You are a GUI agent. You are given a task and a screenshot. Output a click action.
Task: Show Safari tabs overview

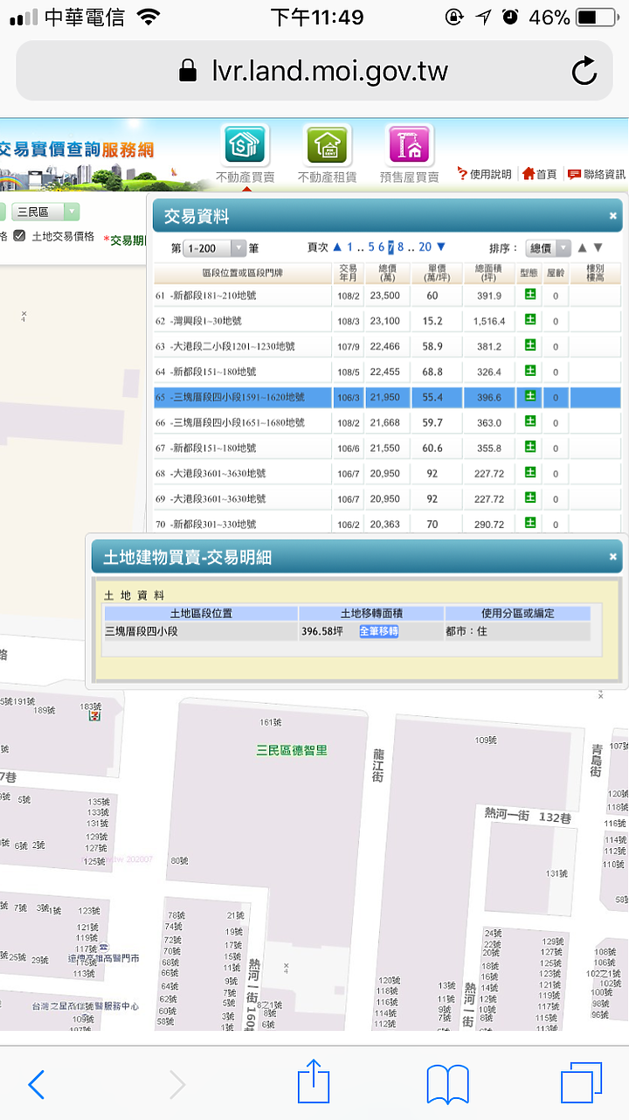[x=581, y=1084]
